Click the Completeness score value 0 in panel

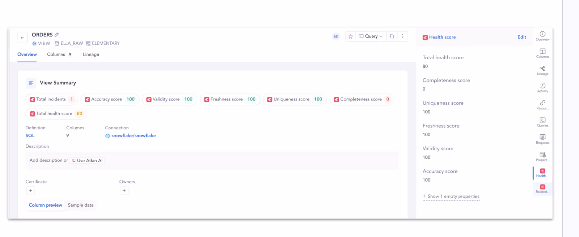coord(424,89)
